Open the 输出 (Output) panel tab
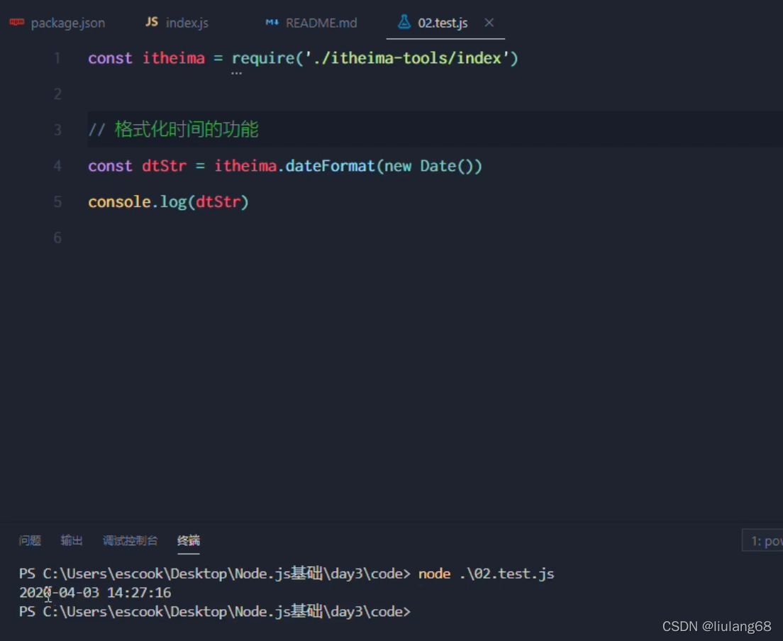Viewport: 783px width, 641px height. 72,540
